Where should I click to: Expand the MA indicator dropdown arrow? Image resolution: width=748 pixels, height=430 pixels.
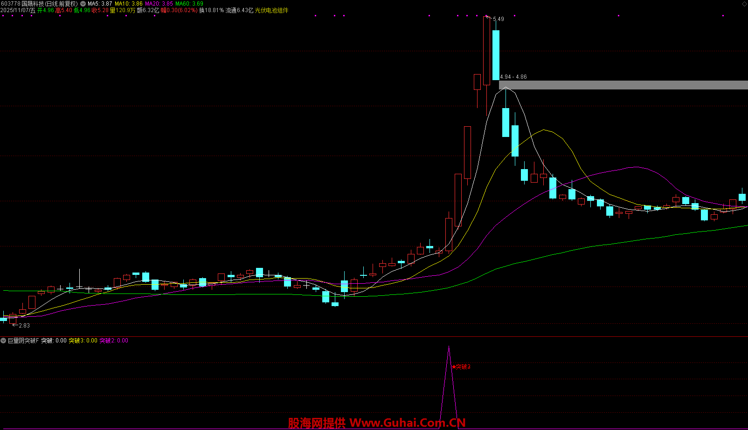83,3
